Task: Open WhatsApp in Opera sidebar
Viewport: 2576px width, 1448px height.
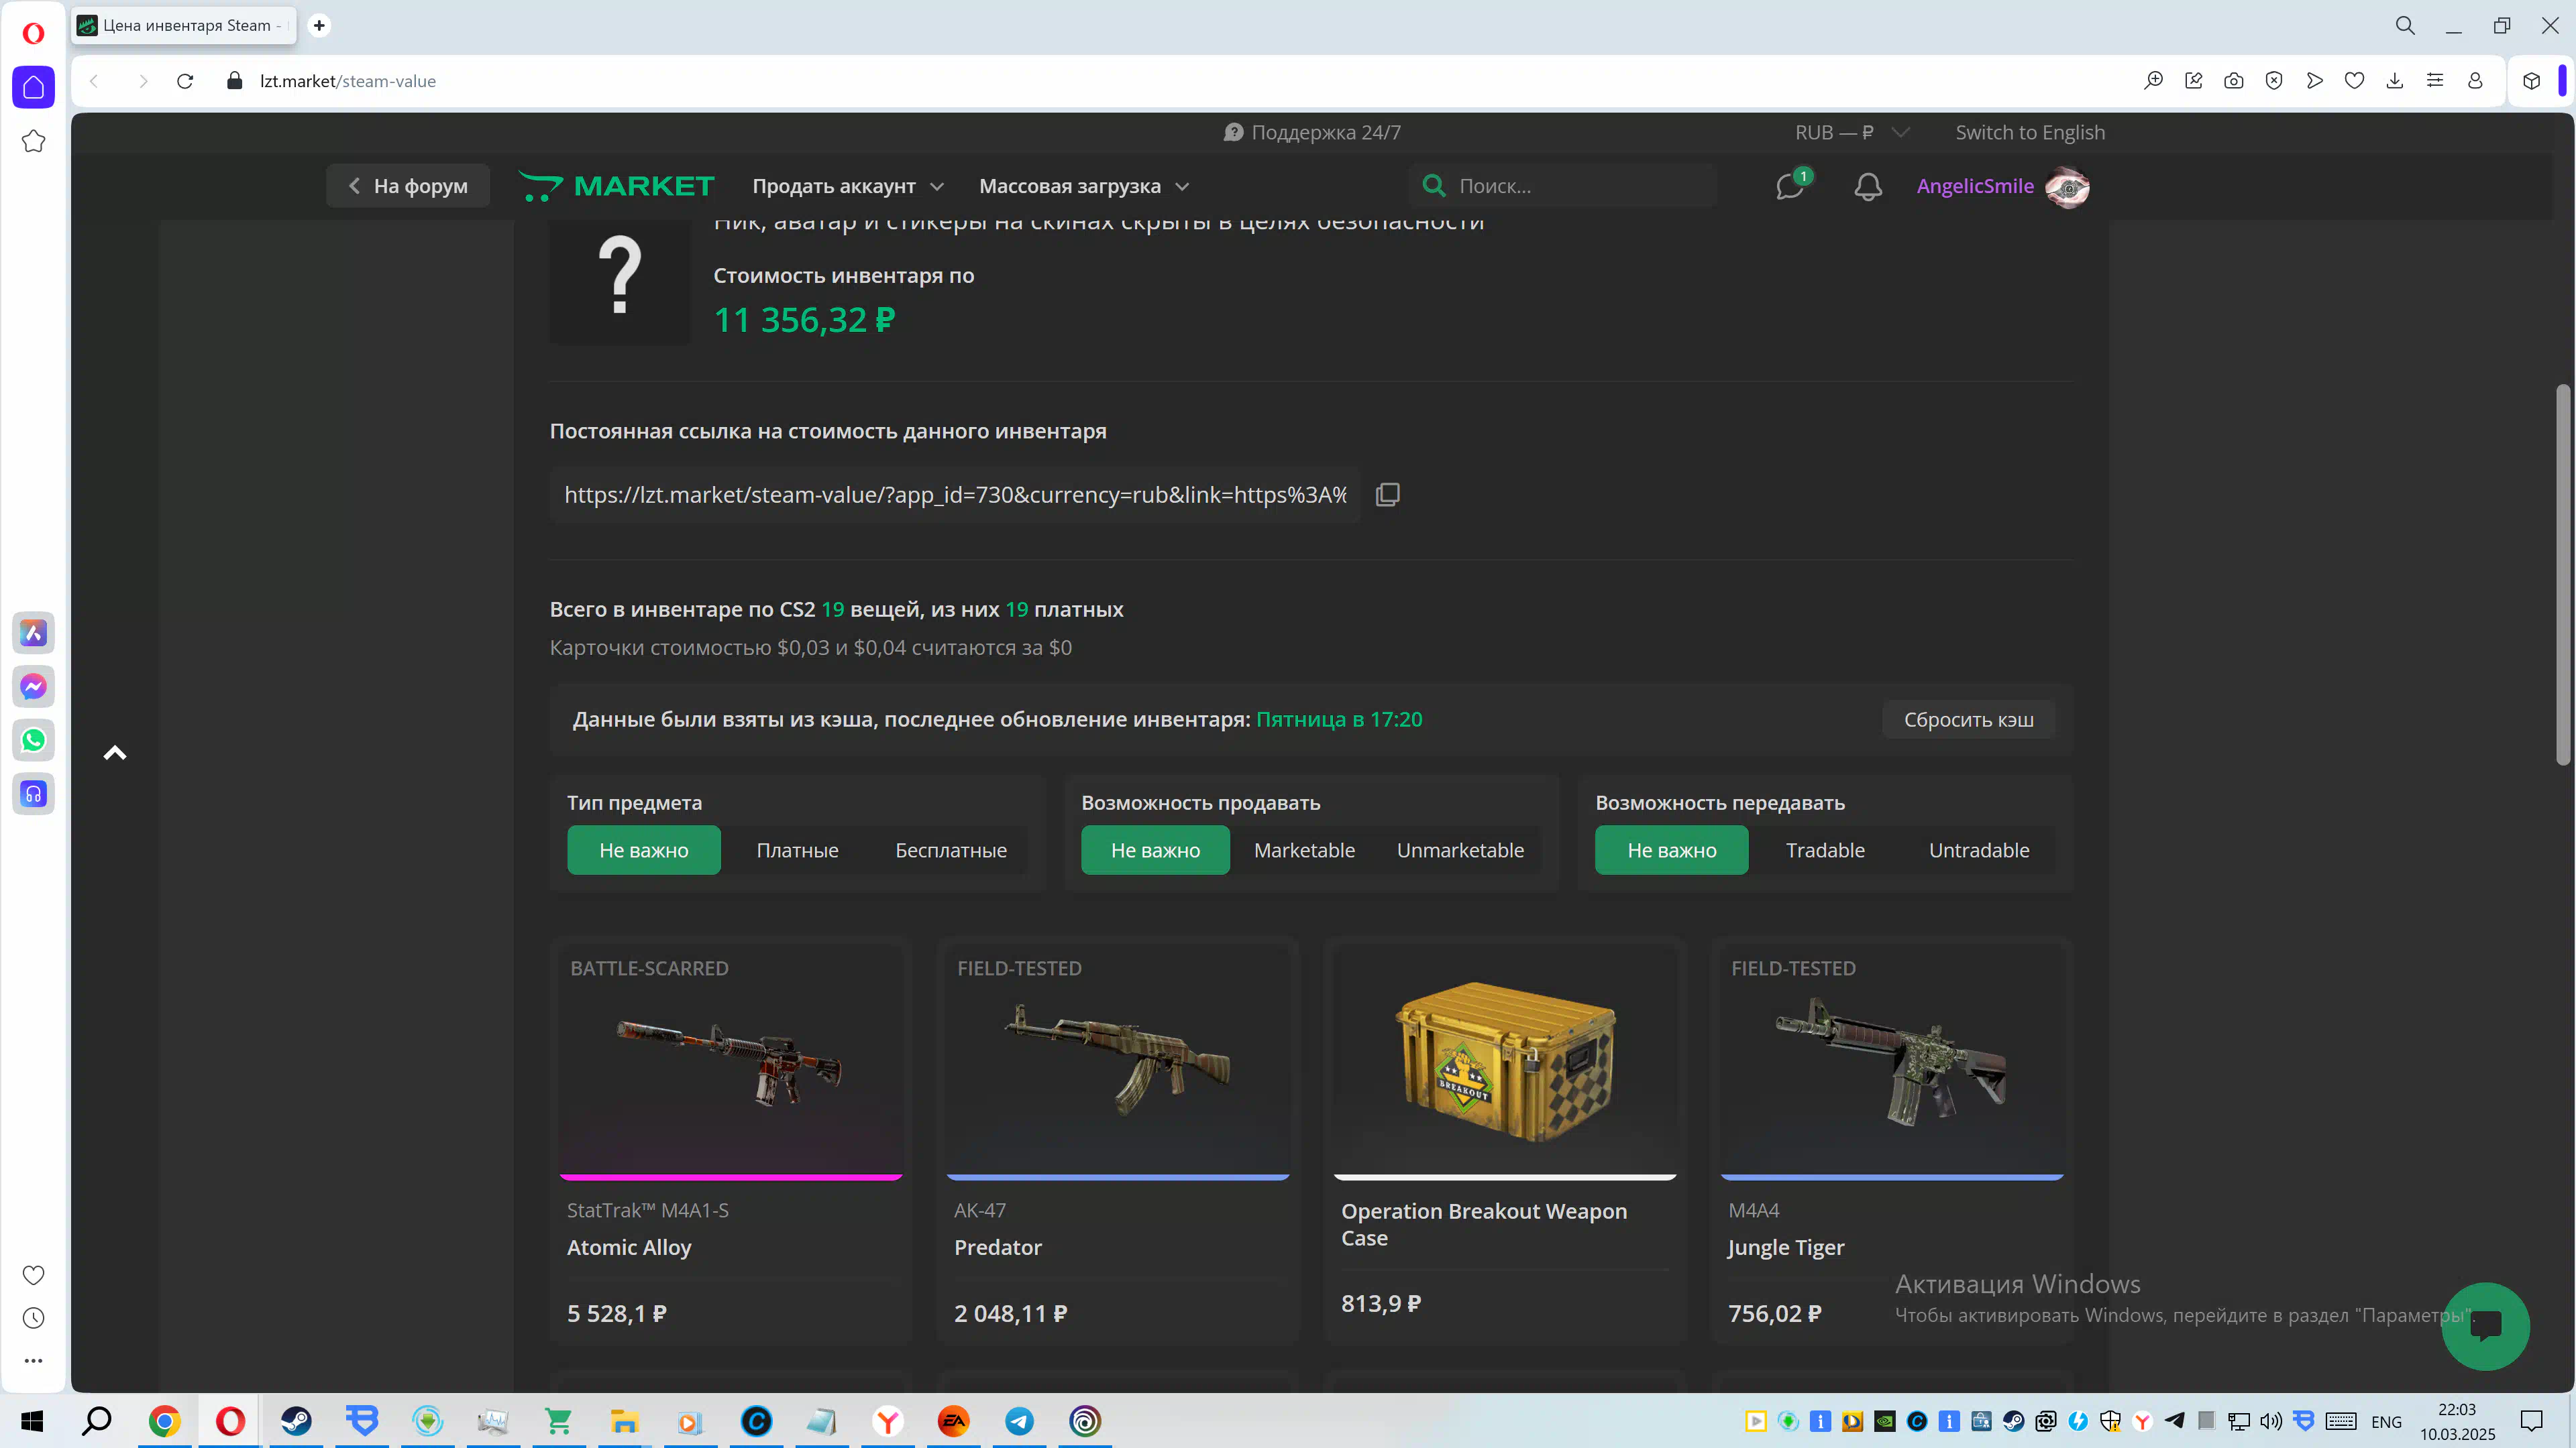Action: click(x=33, y=741)
